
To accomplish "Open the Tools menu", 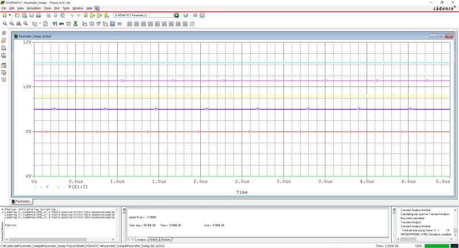I will [x=66, y=8].
